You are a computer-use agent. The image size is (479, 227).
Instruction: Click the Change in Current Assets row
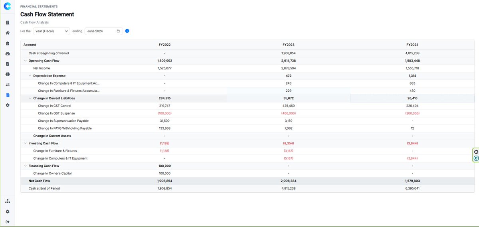coord(247,136)
